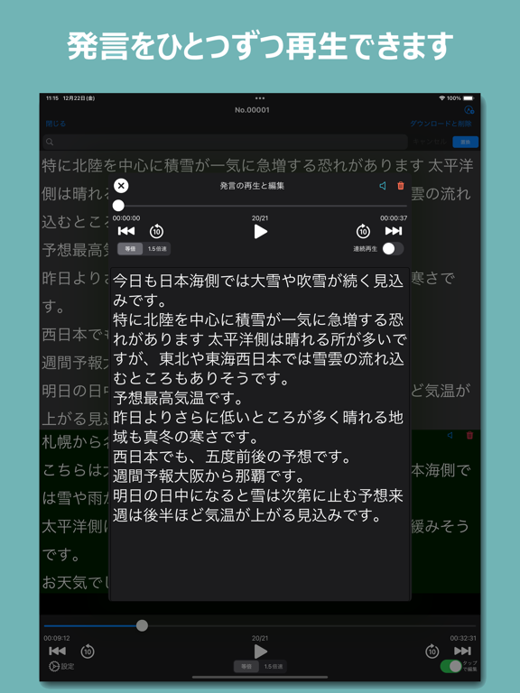Click the 週間予報 row in background list
Image resolution: width=520 pixels, height=693 pixels.
tap(76, 363)
